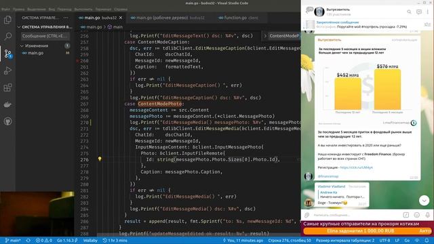Open the Explorer view in VS Code
The image size is (434, 244).
(7, 20)
